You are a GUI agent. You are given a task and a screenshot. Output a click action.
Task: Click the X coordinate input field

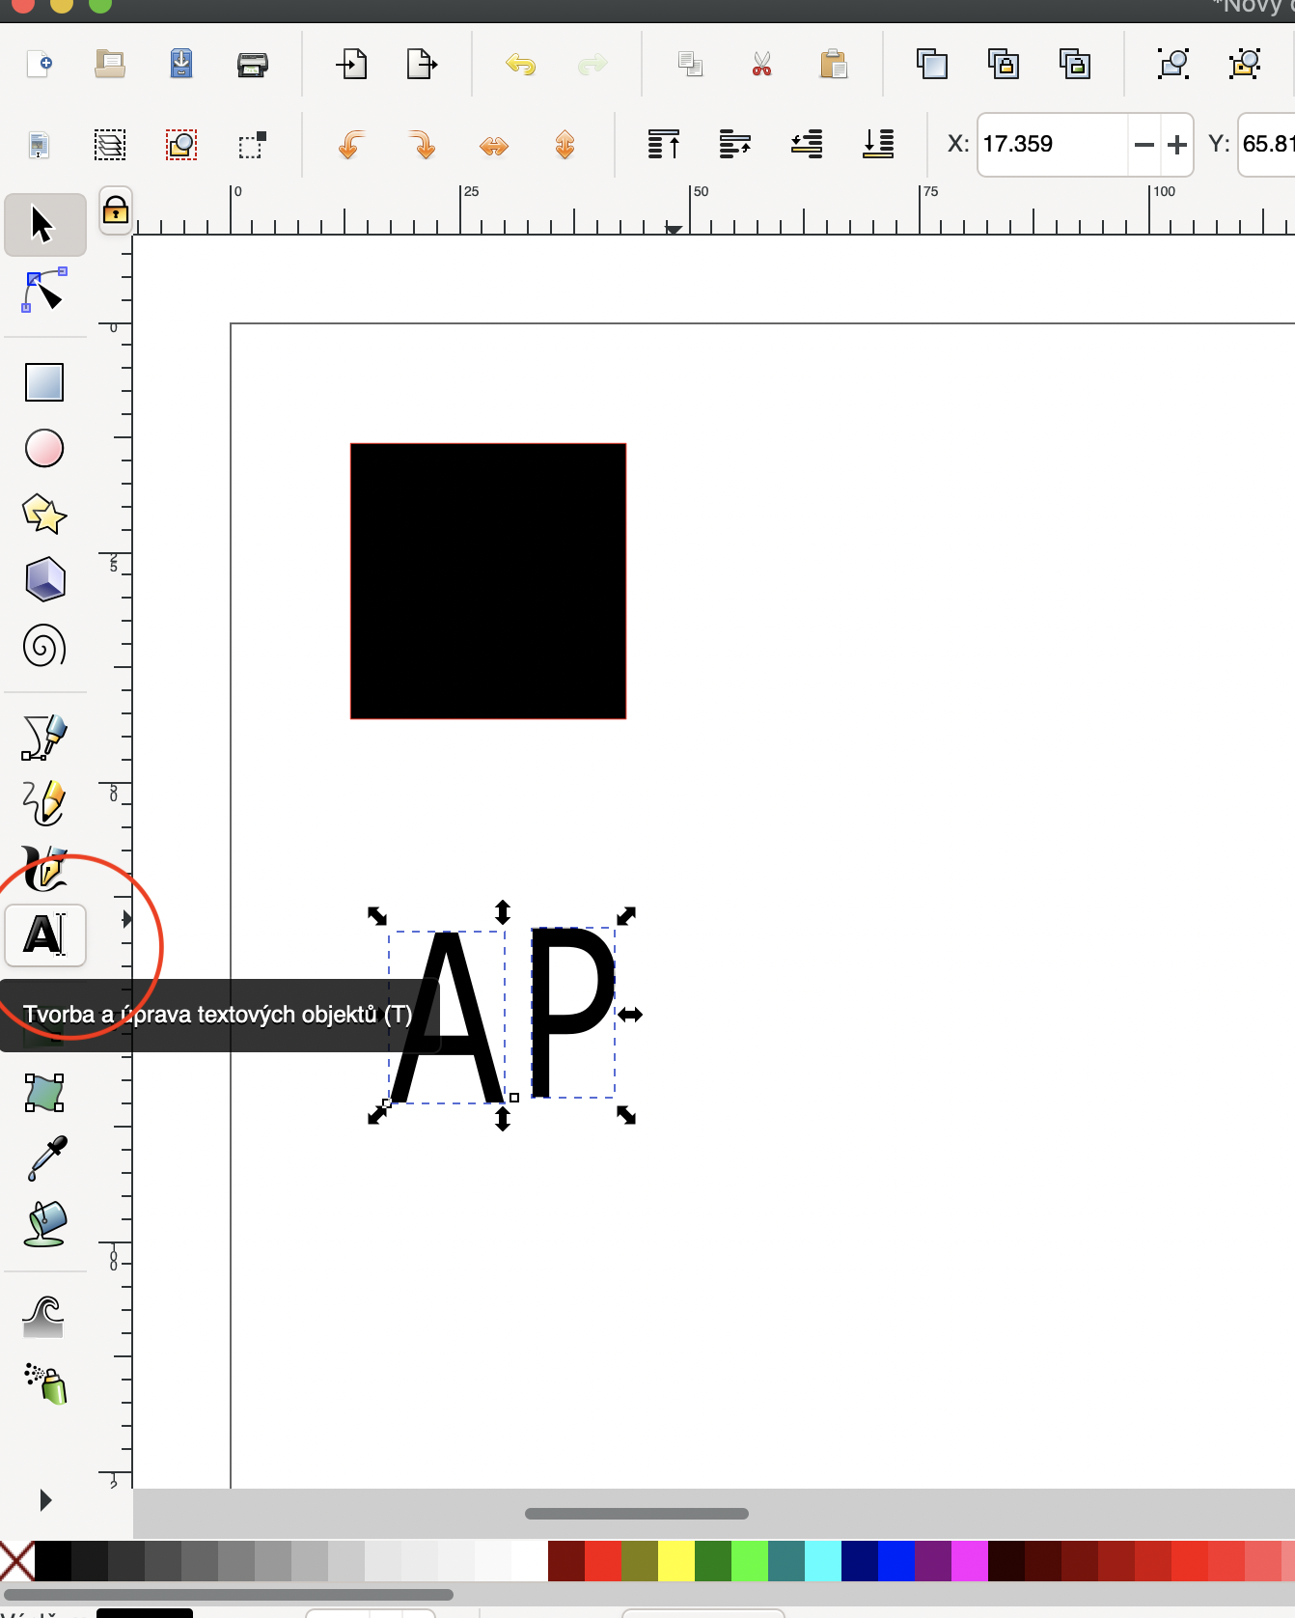coord(1051,145)
